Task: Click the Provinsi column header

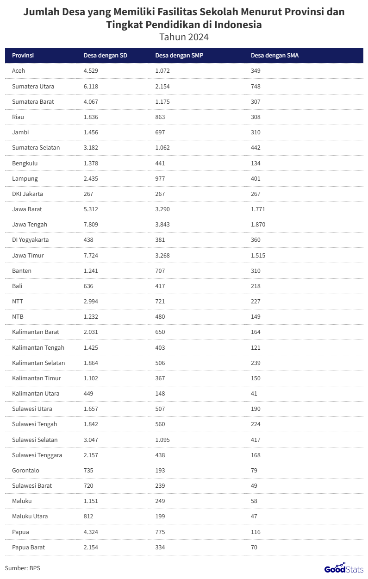Action: [23, 56]
